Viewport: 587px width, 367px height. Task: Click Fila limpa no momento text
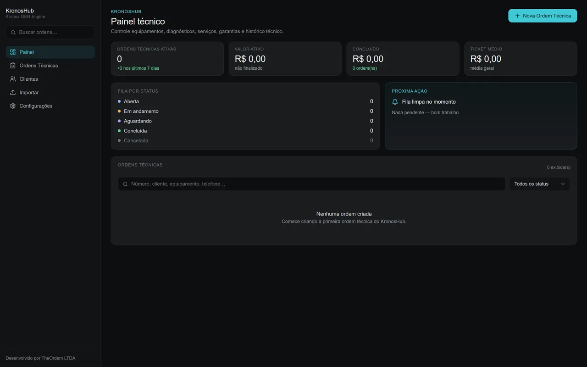(x=429, y=102)
